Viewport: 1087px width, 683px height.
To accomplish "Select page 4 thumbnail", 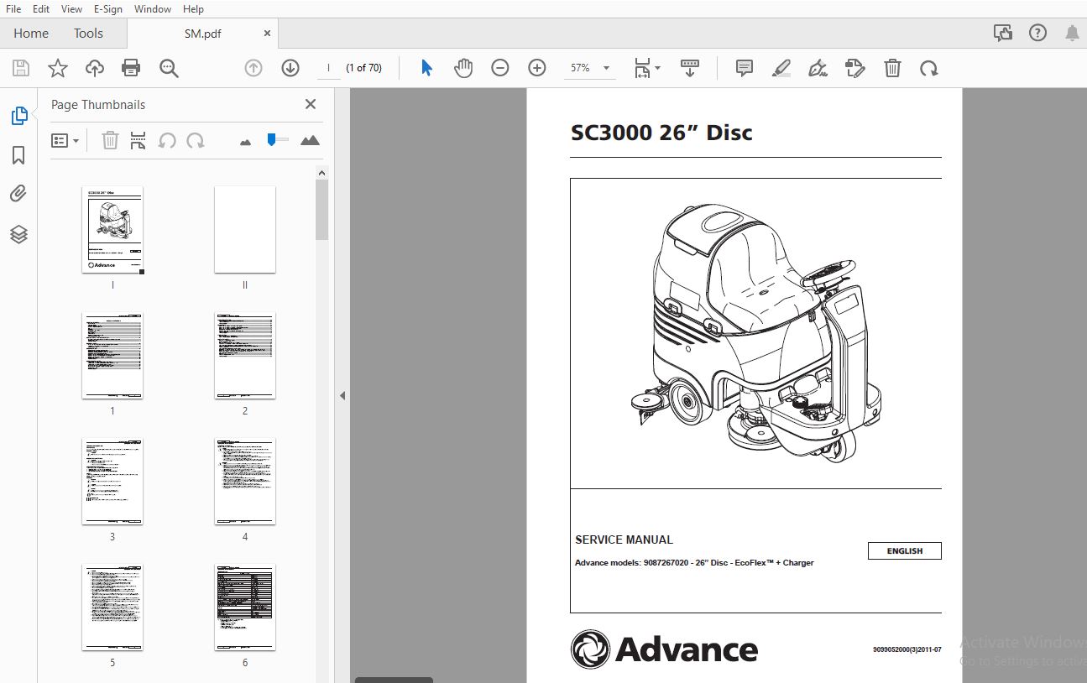I will click(245, 482).
